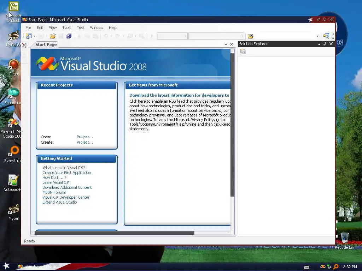Click the star button in title bar
The image size is (362, 271).
point(310,20)
